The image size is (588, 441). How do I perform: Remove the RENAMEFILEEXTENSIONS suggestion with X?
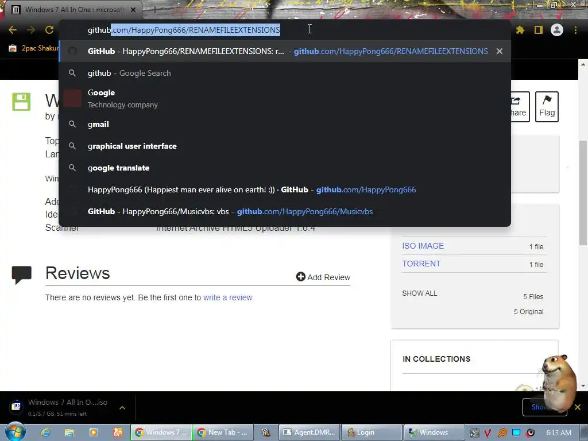click(x=500, y=51)
